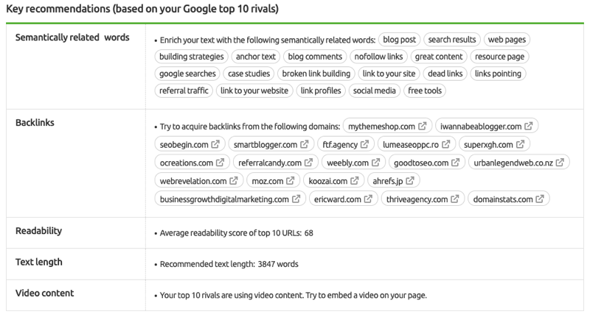The height and width of the screenshot is (317, 590).
Task: Open smartblogger.com via its external icon
Action: click(306, 144)
